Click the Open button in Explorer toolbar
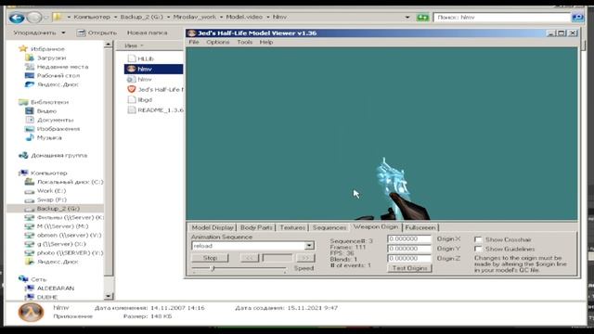 click(97, 33)
